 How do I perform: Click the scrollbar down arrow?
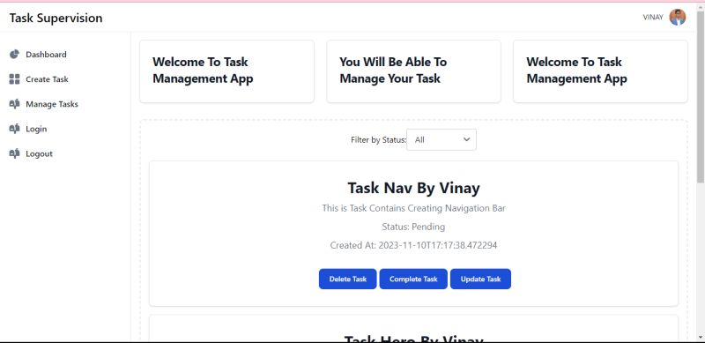(x=701, y=337)
